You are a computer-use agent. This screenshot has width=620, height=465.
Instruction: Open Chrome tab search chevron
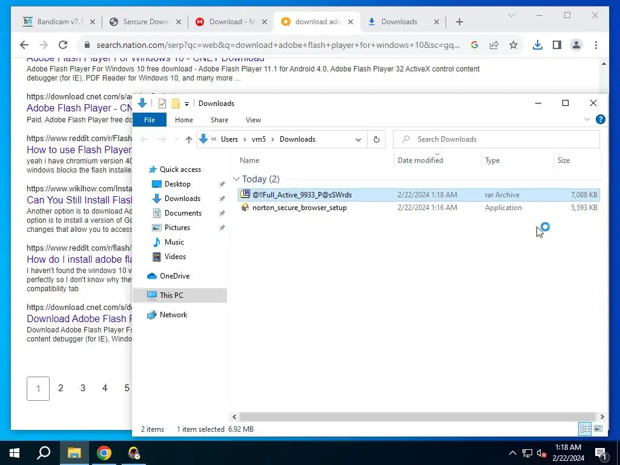point(511,15)
